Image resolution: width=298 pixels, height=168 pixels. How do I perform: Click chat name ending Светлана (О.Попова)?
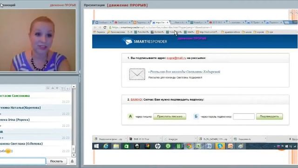(21, 144)
